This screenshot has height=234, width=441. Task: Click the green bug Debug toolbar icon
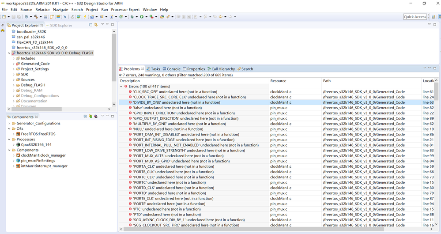[132, 17]
